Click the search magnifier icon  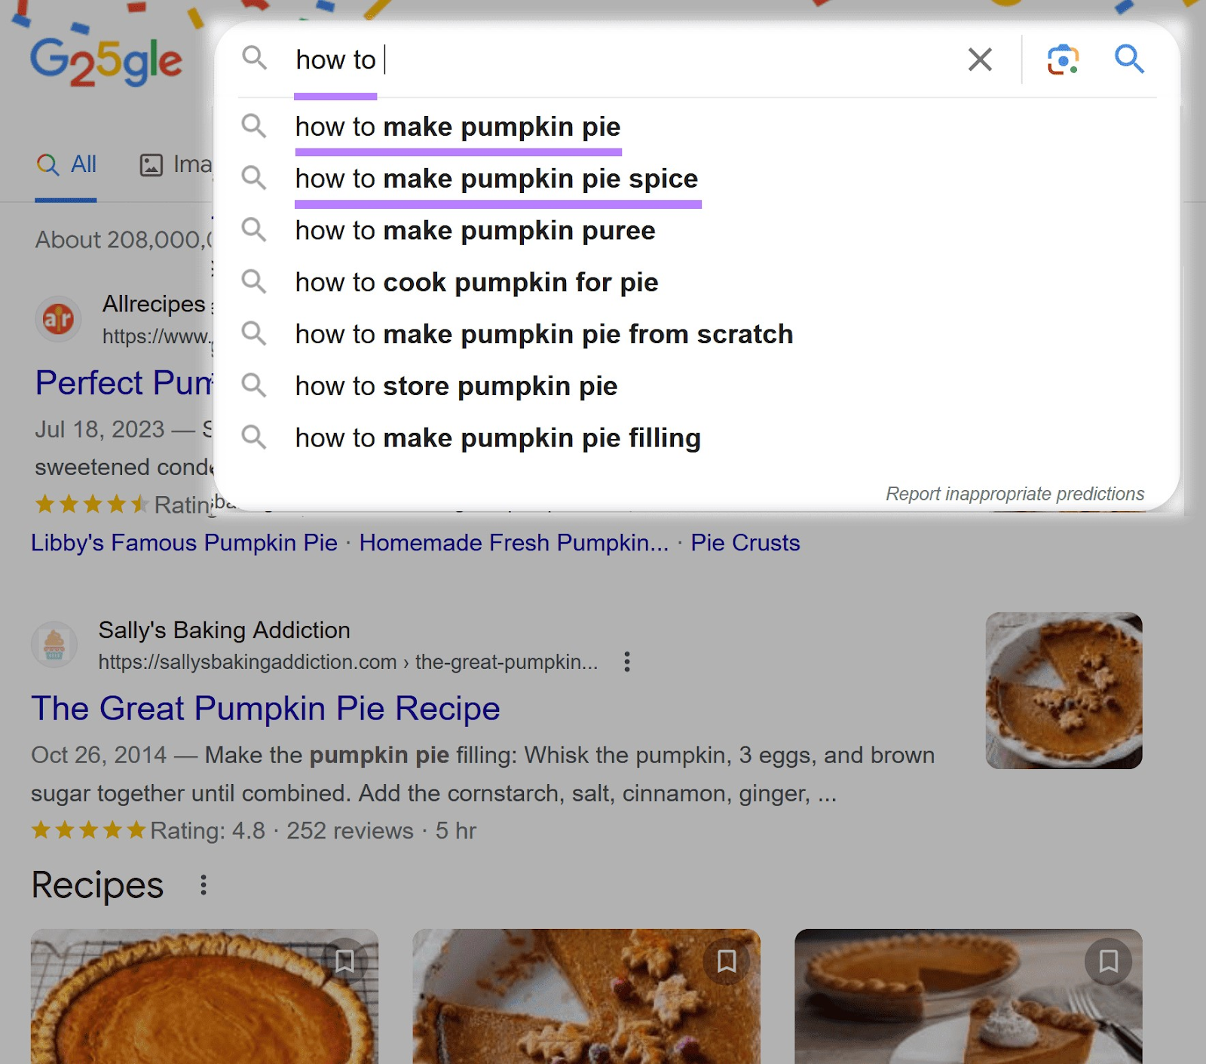1129,60
